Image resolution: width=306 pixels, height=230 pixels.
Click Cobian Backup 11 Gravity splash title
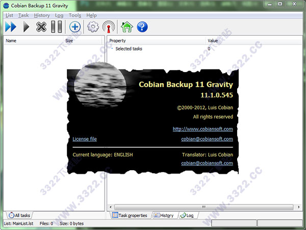186,84
